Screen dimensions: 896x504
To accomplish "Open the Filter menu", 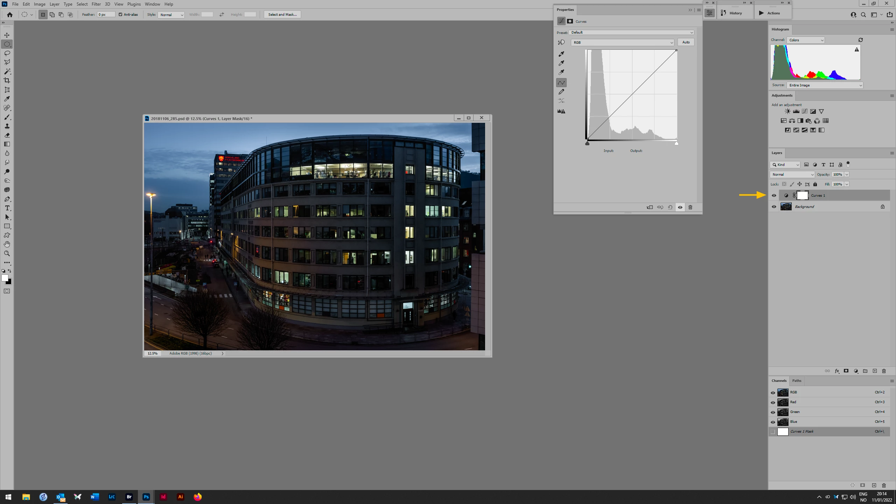I will (x=96, y=4).
